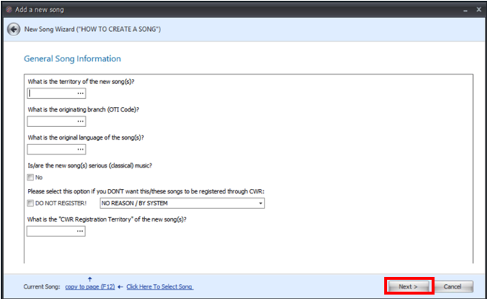Viewport: 487px width, 299px height.
Task: Click the Click Here To Select Song link
Action: coord(160,286)
